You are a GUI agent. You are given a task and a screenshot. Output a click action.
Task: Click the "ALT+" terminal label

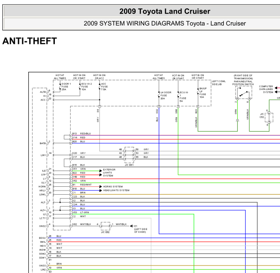tap(43, 210)
